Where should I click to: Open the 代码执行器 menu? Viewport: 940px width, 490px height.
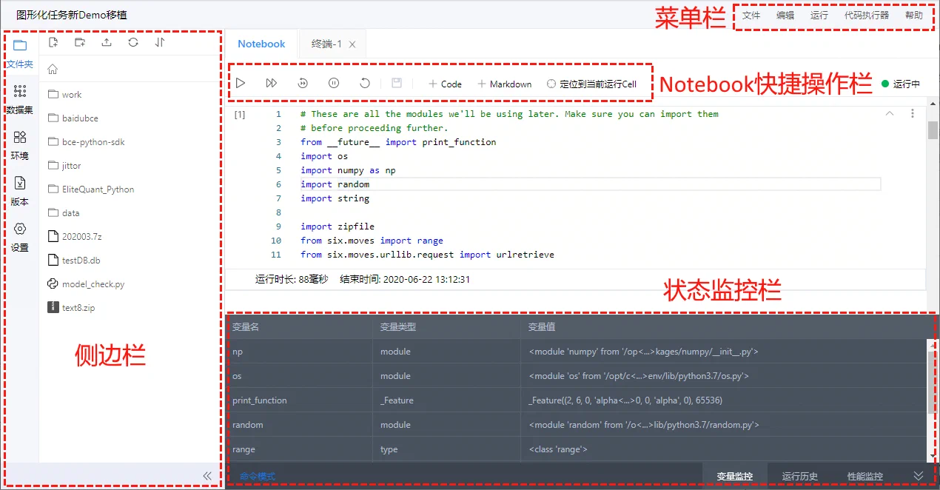[x=867, y=15]
